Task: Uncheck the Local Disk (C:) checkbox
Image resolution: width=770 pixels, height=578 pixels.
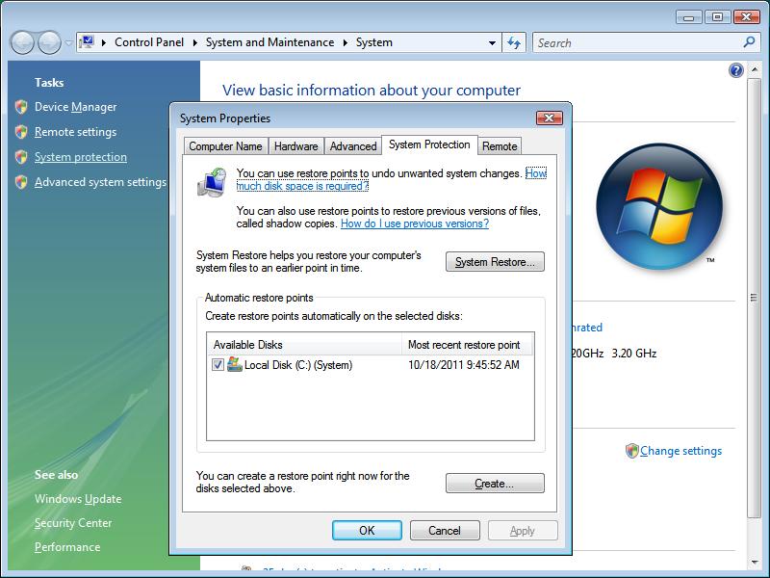Action: click(218, 365)
